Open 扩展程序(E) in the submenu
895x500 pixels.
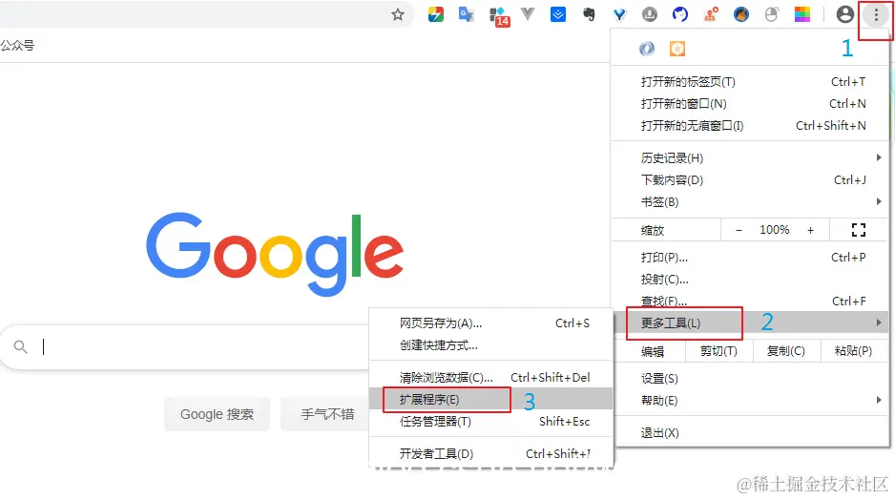(490, 400)
